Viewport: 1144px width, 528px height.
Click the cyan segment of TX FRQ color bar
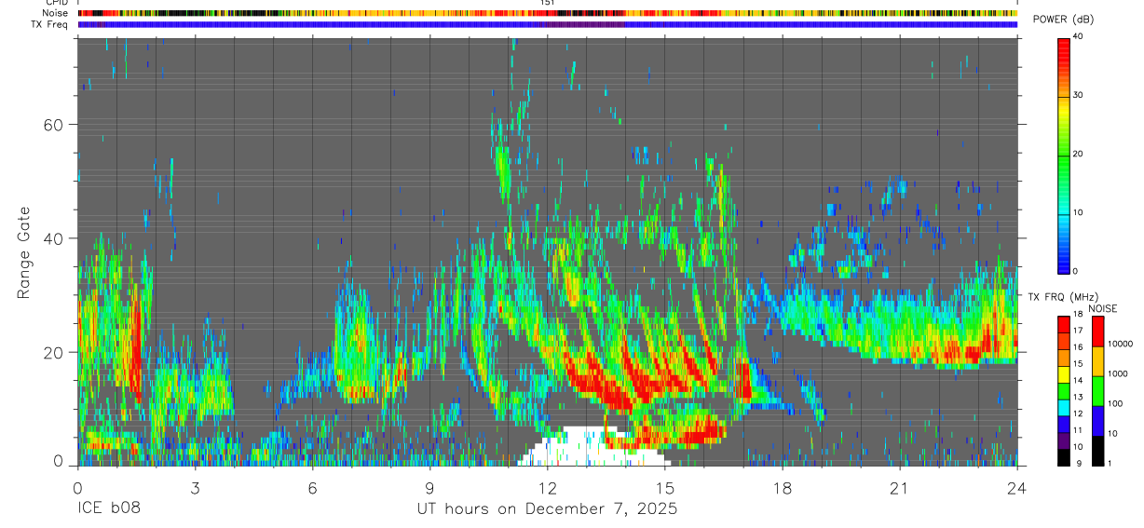tap(1064, 407)
